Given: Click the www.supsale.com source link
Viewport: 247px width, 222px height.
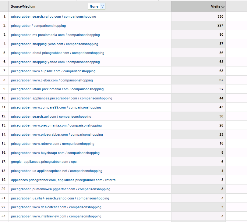Looking at the screenshot, I should point(53,71).
